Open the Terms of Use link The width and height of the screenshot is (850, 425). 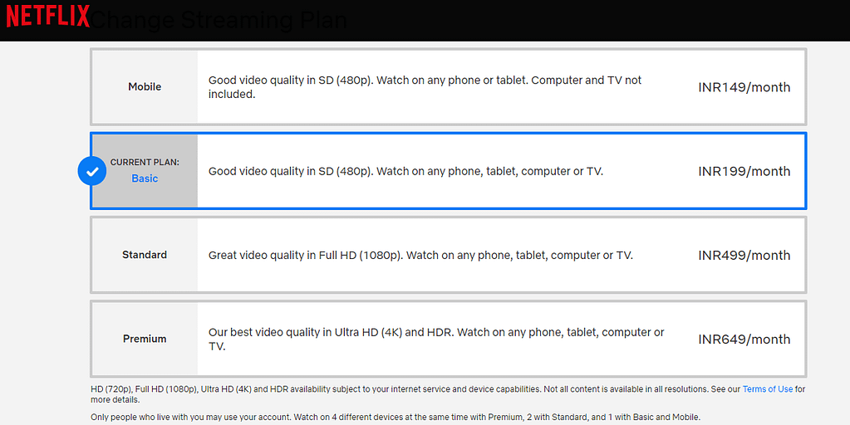pos(767,388)
